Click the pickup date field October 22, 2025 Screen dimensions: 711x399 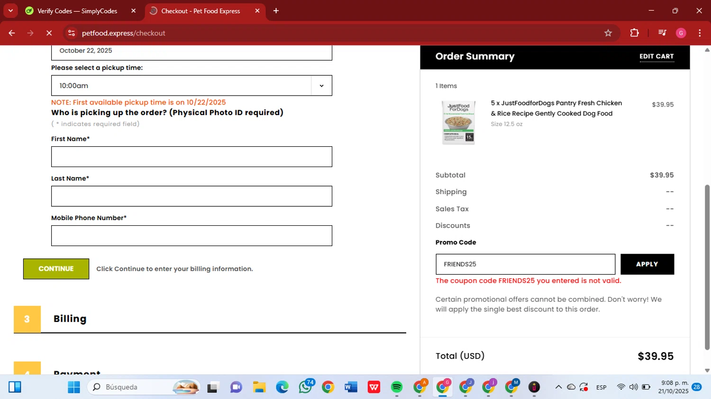tap(191, 51)
